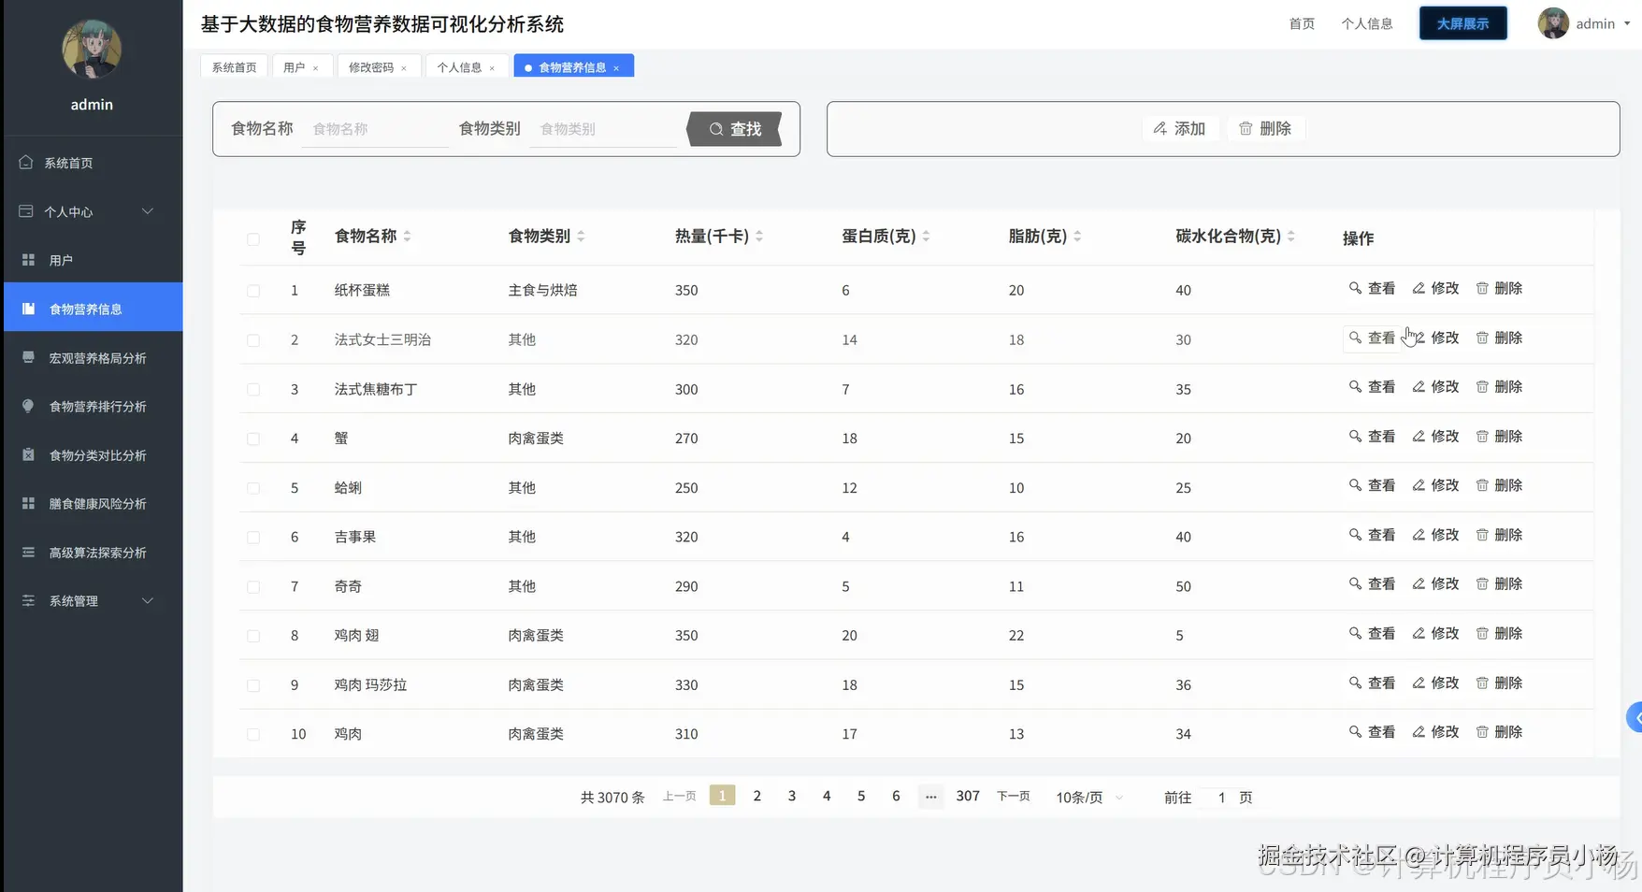Check the box for 法式焦糖布丁

click(253, 389)
